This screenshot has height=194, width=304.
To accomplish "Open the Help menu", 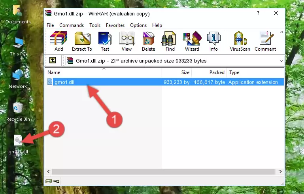I will 157,25.
